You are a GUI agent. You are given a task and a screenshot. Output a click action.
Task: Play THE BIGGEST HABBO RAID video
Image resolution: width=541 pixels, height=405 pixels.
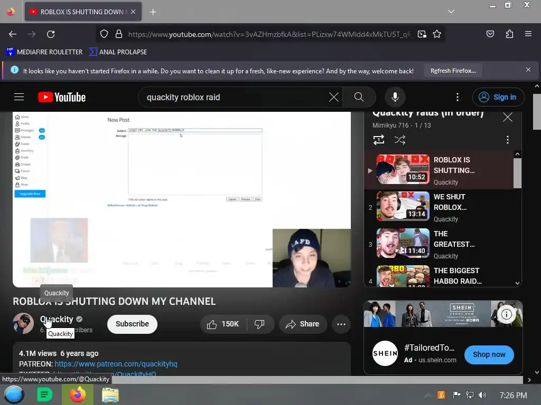pyautogui.click(x=439, y=275)
